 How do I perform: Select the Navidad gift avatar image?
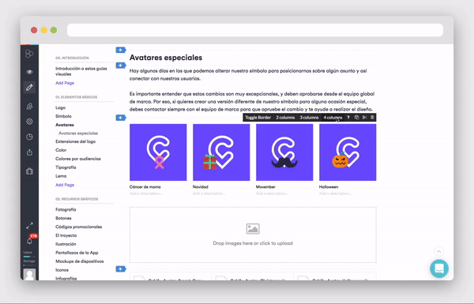pos(221,152)
